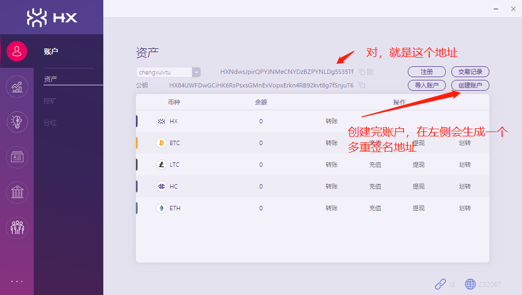Open the market chart icon in sidebar
Viewport: 522px width, 295px height.
click(x=17, y=87)
